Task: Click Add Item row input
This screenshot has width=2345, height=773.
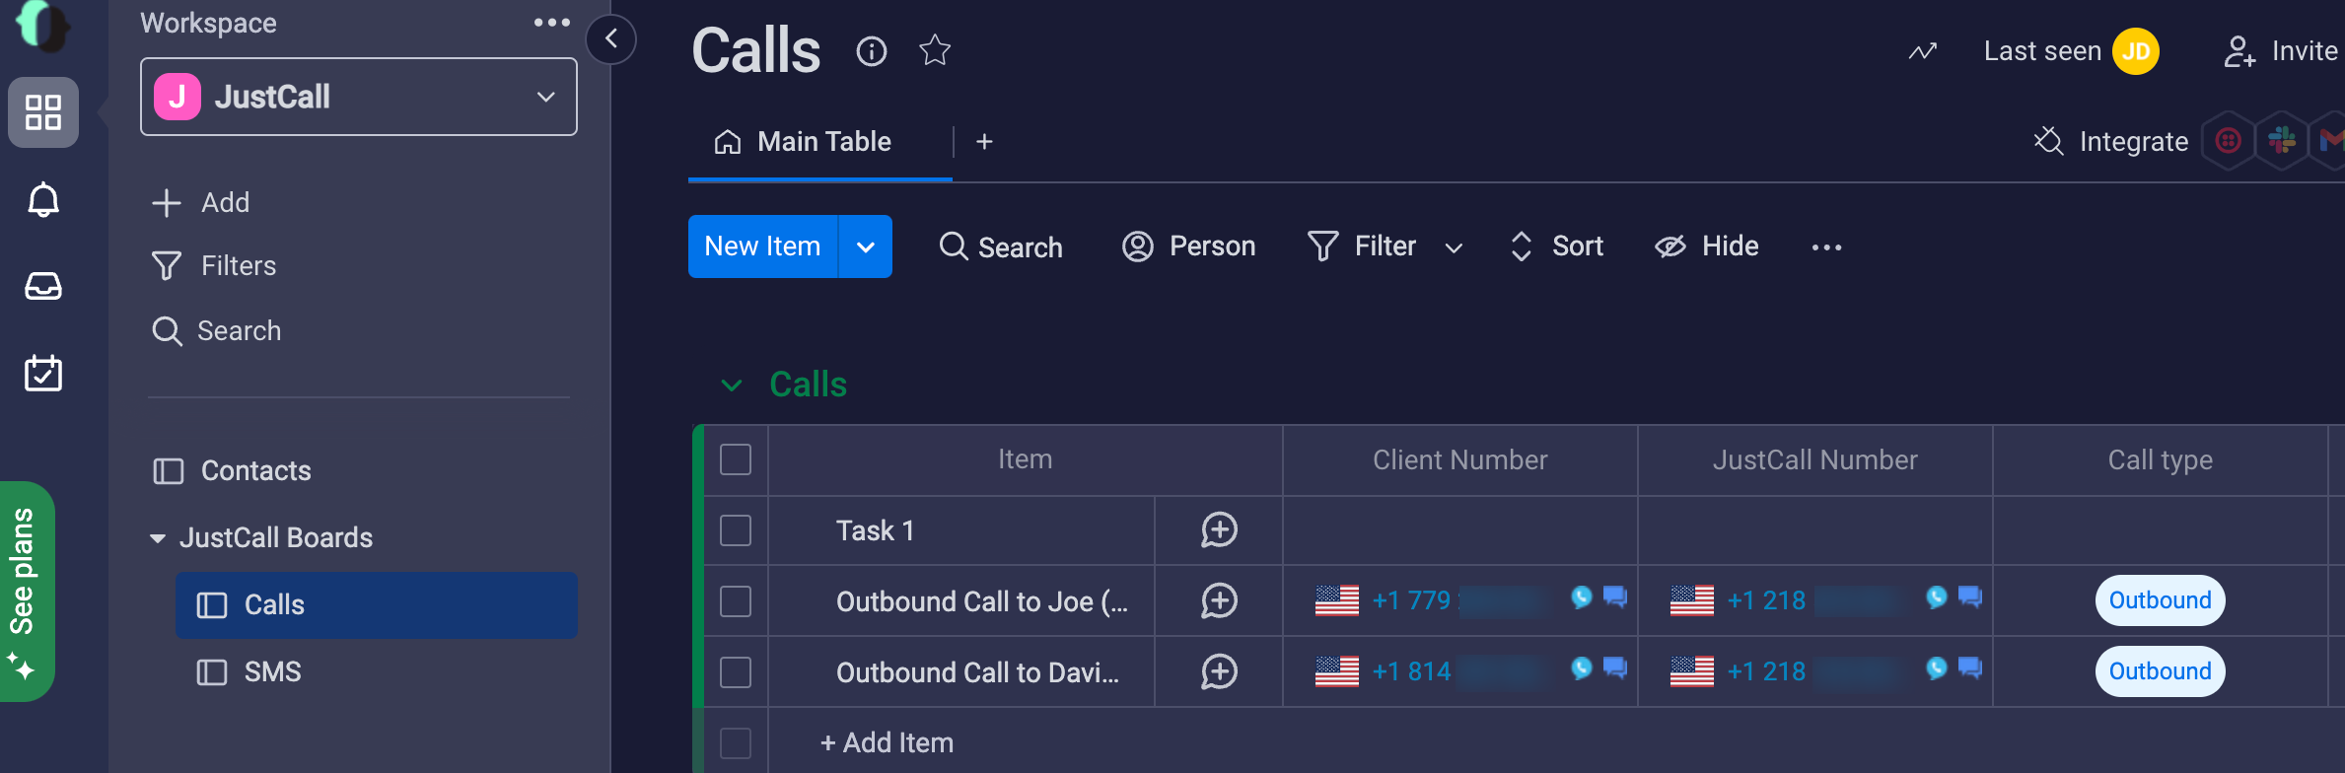Action: click(x=888, y=743)
